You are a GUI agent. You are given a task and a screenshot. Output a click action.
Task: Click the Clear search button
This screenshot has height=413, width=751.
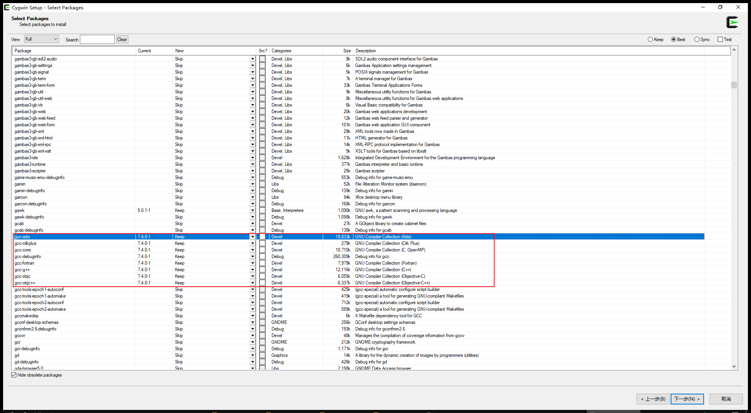tap(122, 40)
